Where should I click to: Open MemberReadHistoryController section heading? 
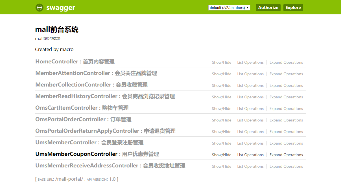tap(105, 96)
